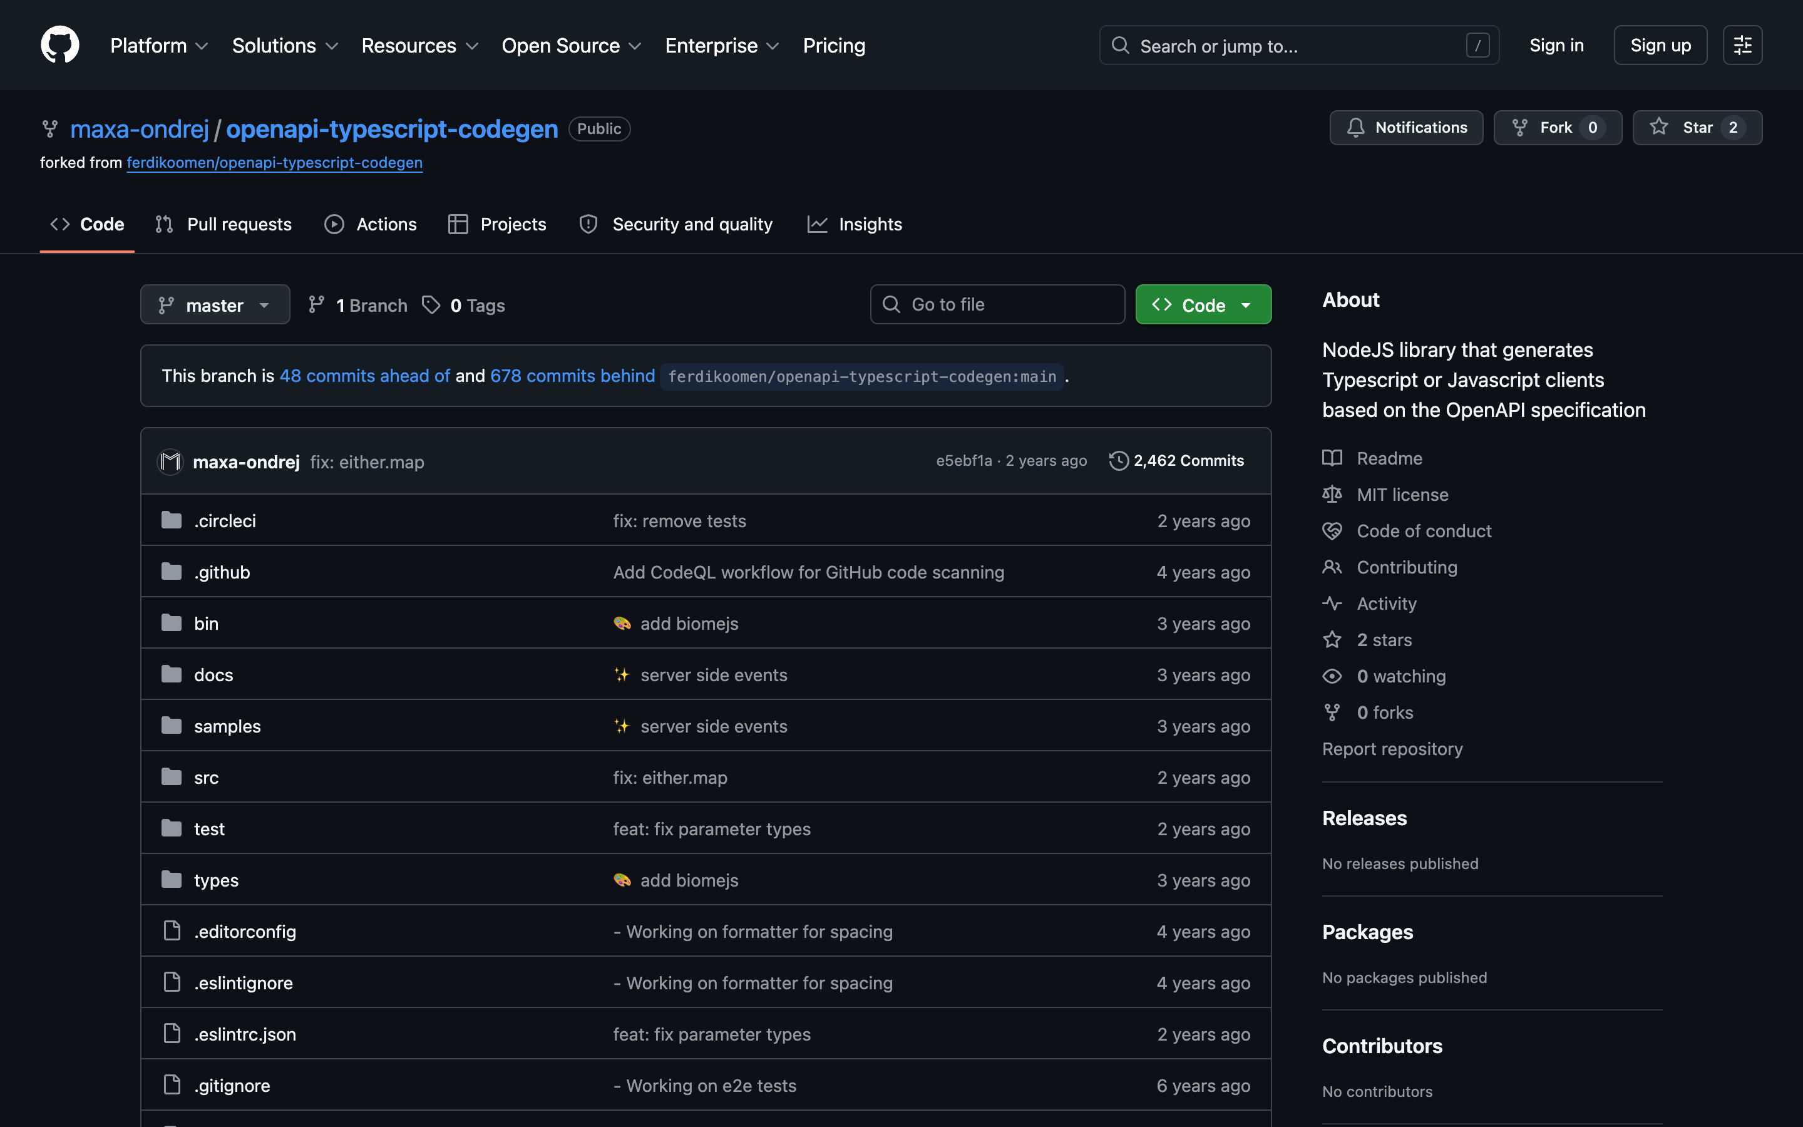This screenshot has height=1127, width=1803.
Task: Open the global settings sliders icon
Action: [x=1742, y=44]
